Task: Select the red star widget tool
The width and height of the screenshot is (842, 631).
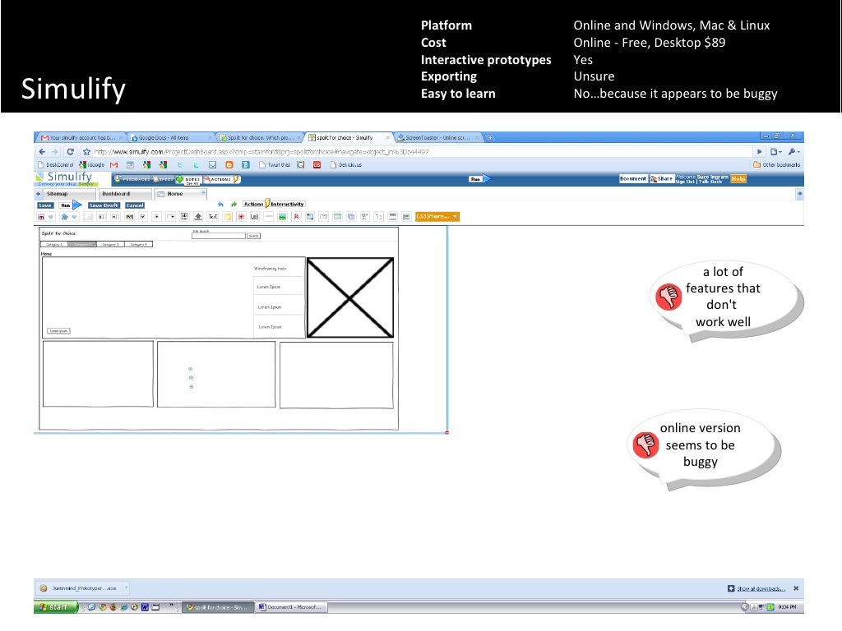Action: click(241, 217)
